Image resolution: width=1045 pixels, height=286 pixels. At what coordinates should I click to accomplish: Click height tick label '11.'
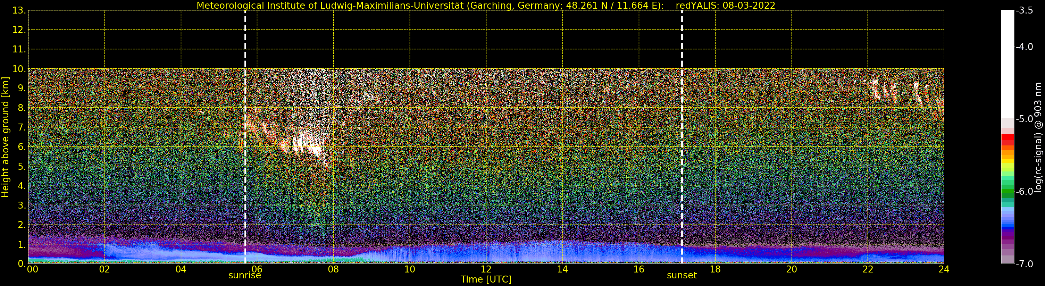(x=19, y=50)
